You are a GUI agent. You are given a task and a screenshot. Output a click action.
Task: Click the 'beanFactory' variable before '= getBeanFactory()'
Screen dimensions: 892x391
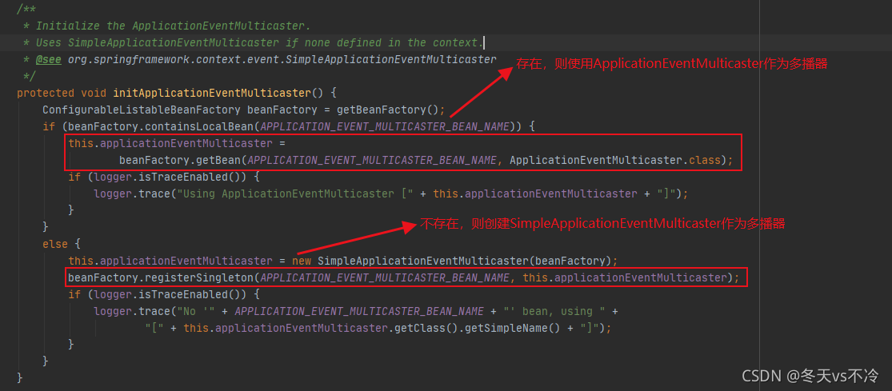pyautogui.click(x=282, y=110)
